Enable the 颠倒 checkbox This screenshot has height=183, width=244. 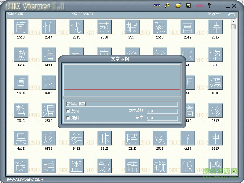click(x=68, y=118)
